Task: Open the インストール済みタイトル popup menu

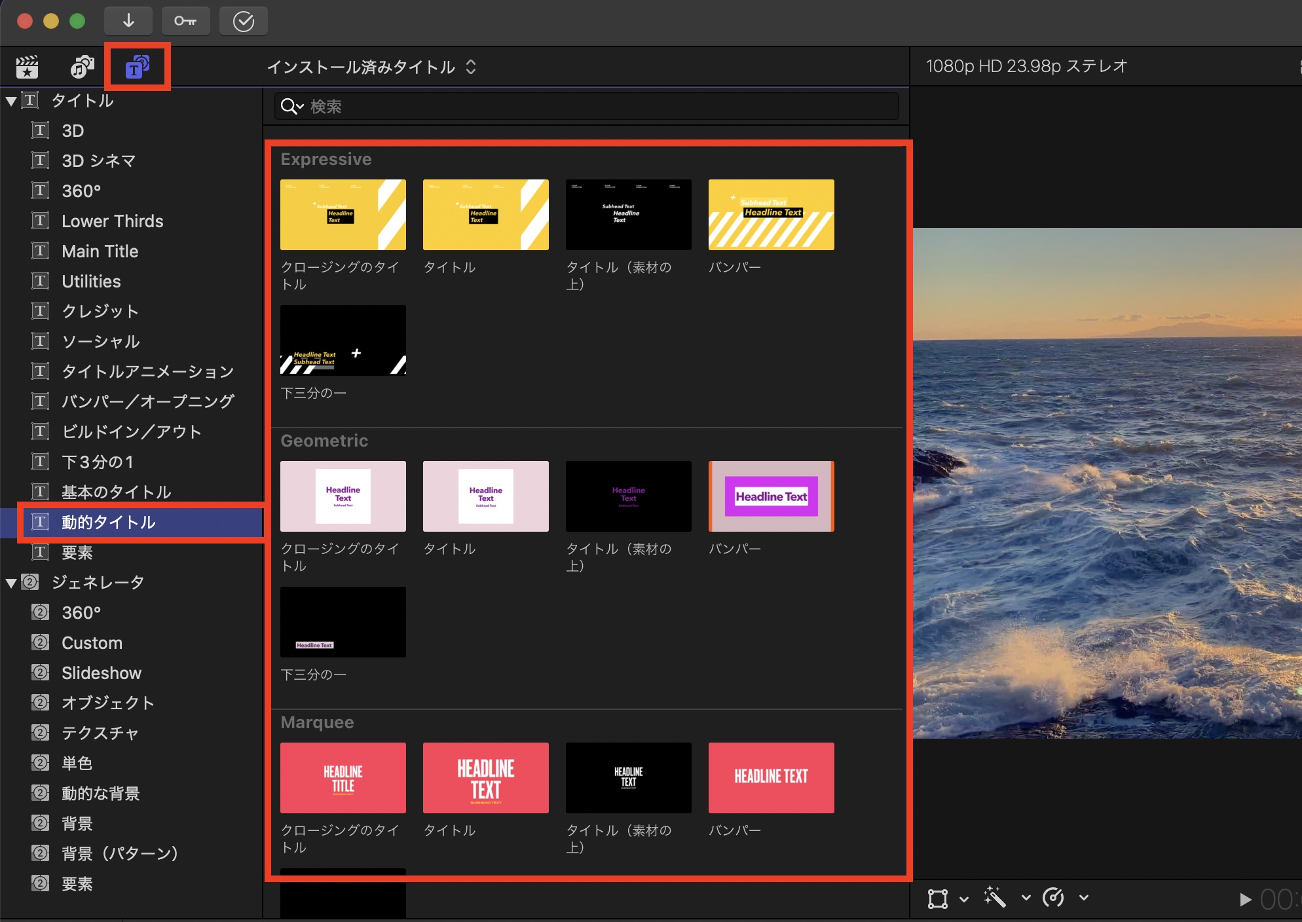Action: coord(371,67)
